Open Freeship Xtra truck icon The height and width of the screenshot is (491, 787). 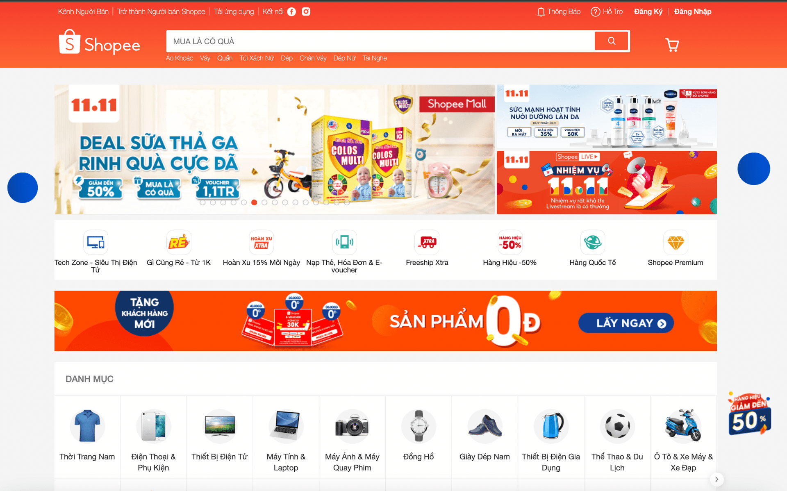pos(427,242)
